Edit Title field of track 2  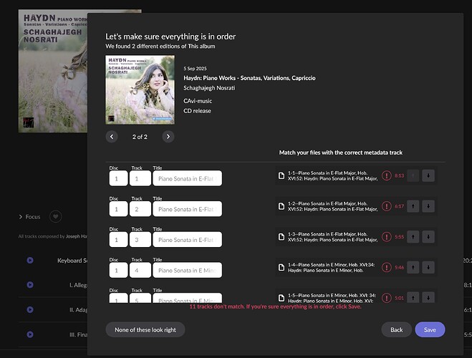click(187, 209)
